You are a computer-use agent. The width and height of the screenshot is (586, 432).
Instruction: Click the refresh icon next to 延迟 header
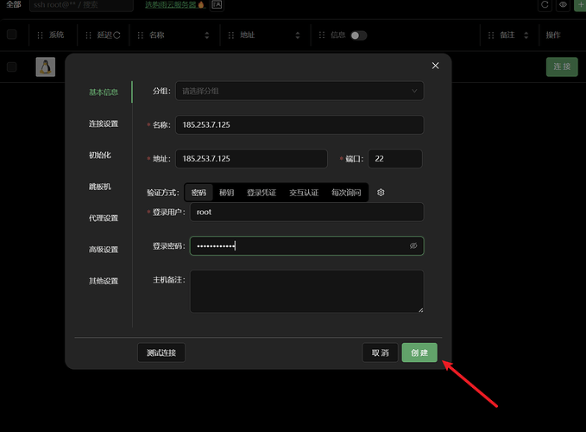click(117, 35)
